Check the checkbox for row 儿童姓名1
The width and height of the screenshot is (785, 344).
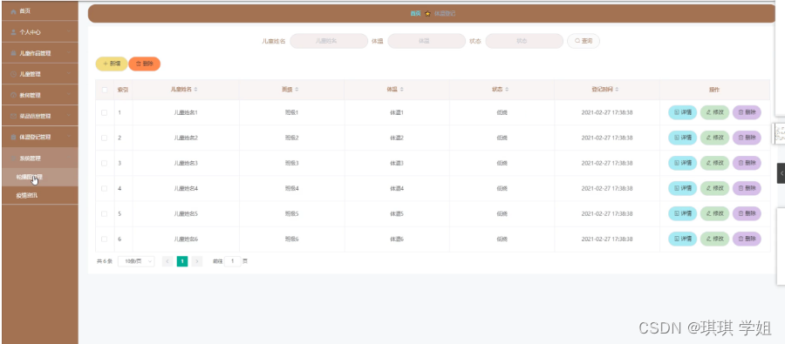[104, 112]
